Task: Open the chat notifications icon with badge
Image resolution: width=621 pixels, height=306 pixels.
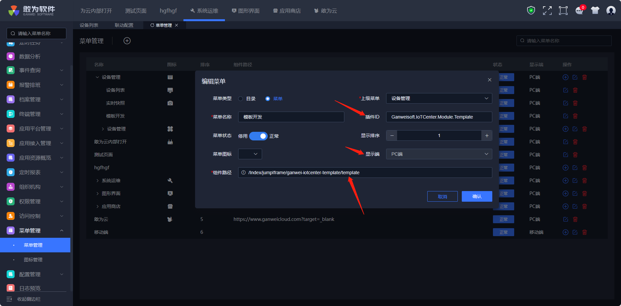Action: tap(579, 11)
